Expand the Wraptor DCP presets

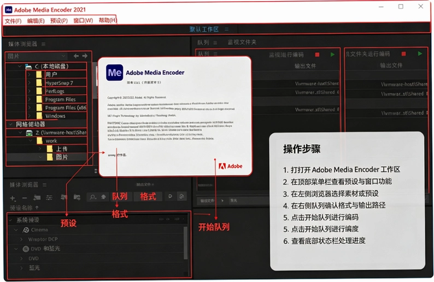pos(21,239)
